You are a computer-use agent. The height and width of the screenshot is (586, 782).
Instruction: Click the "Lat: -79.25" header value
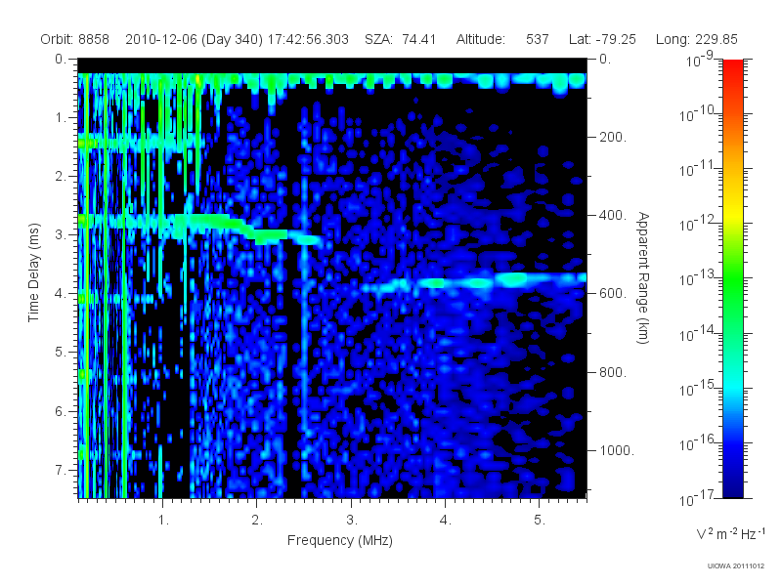(602, 39)
